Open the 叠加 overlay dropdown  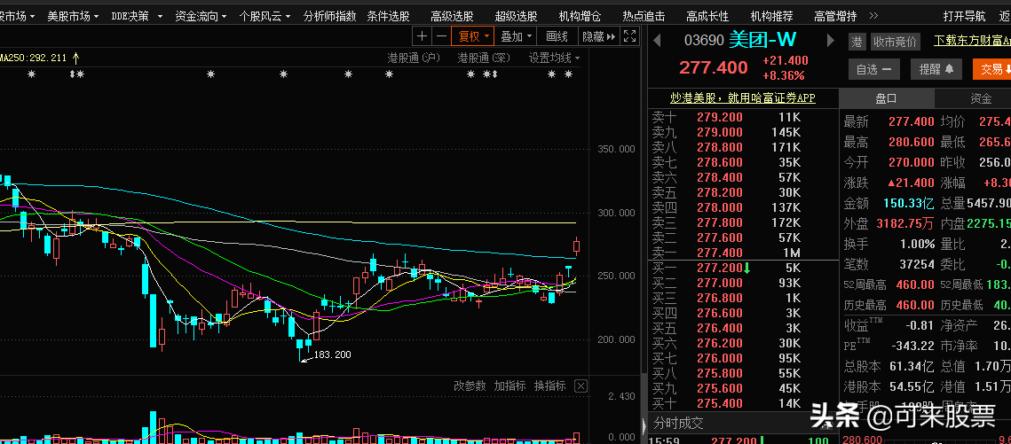pos(517,36)
